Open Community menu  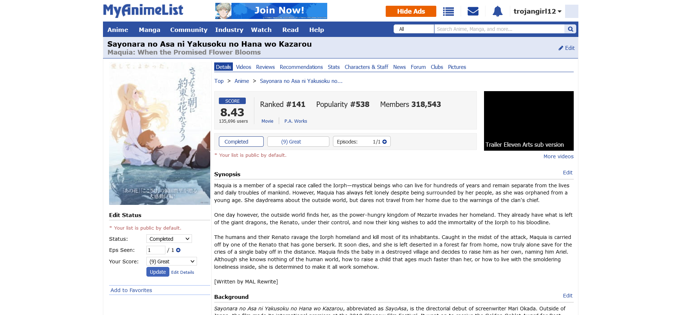pyautogui.click(x=189, y=30)
